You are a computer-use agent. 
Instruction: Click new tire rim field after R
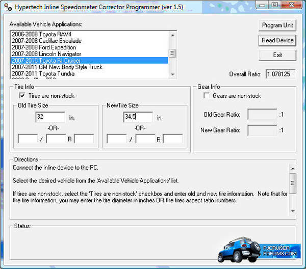[173, 139]
